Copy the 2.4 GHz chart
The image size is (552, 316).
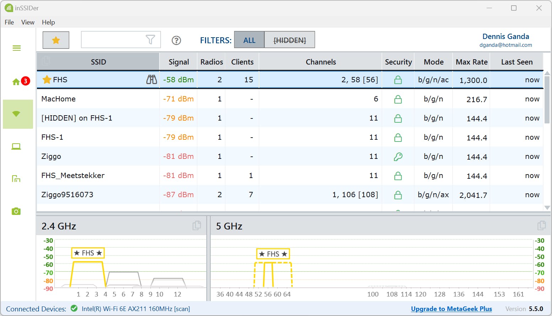[x=196, y=226]
